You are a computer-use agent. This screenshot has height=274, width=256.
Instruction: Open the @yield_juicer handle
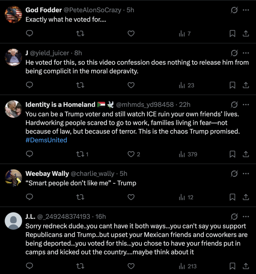tap(50, 53)
